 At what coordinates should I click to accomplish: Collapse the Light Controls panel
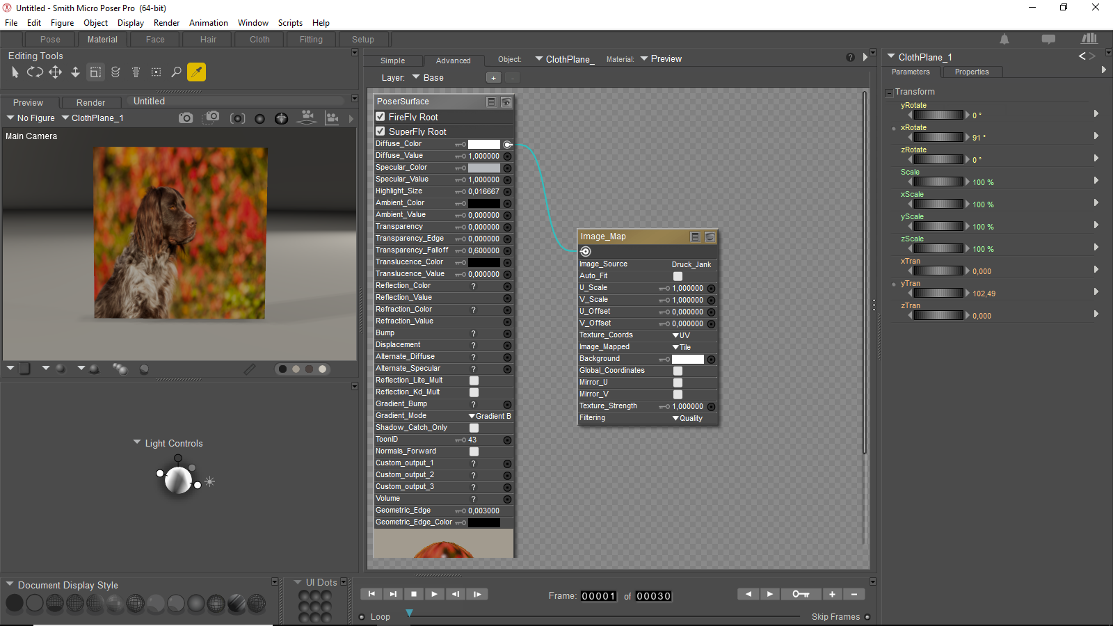pos(137,442)
